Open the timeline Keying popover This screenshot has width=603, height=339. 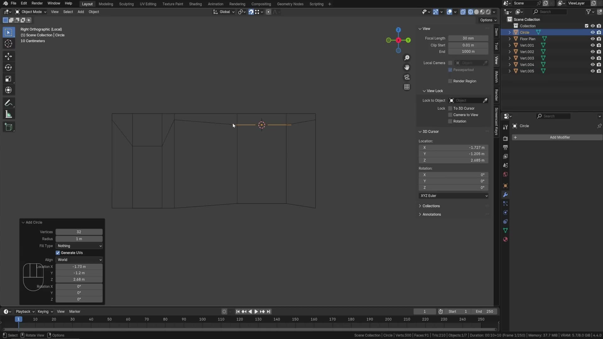pos(45,312)
